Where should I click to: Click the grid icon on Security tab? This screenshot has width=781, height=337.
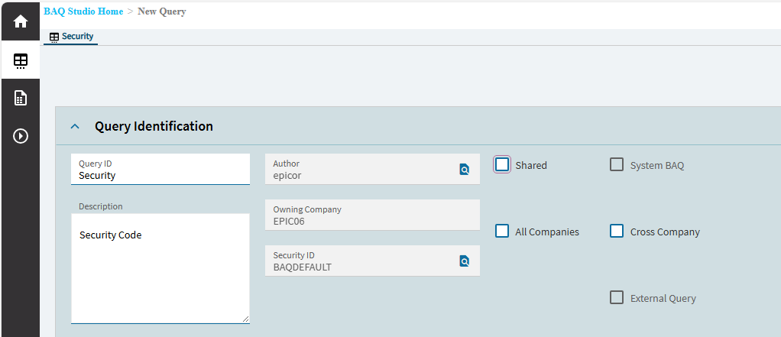point(54,37)
